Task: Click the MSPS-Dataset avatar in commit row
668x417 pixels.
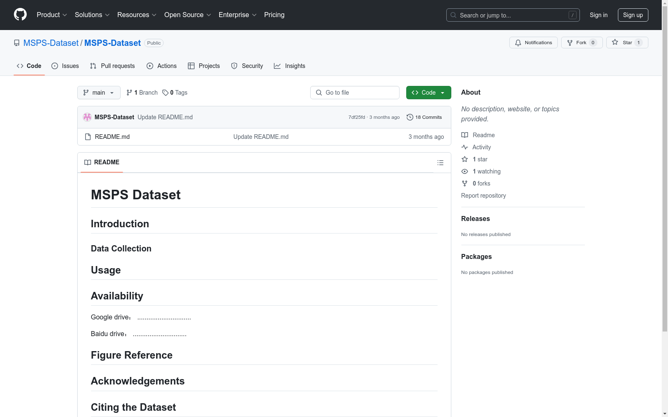Action: point(87,117)
